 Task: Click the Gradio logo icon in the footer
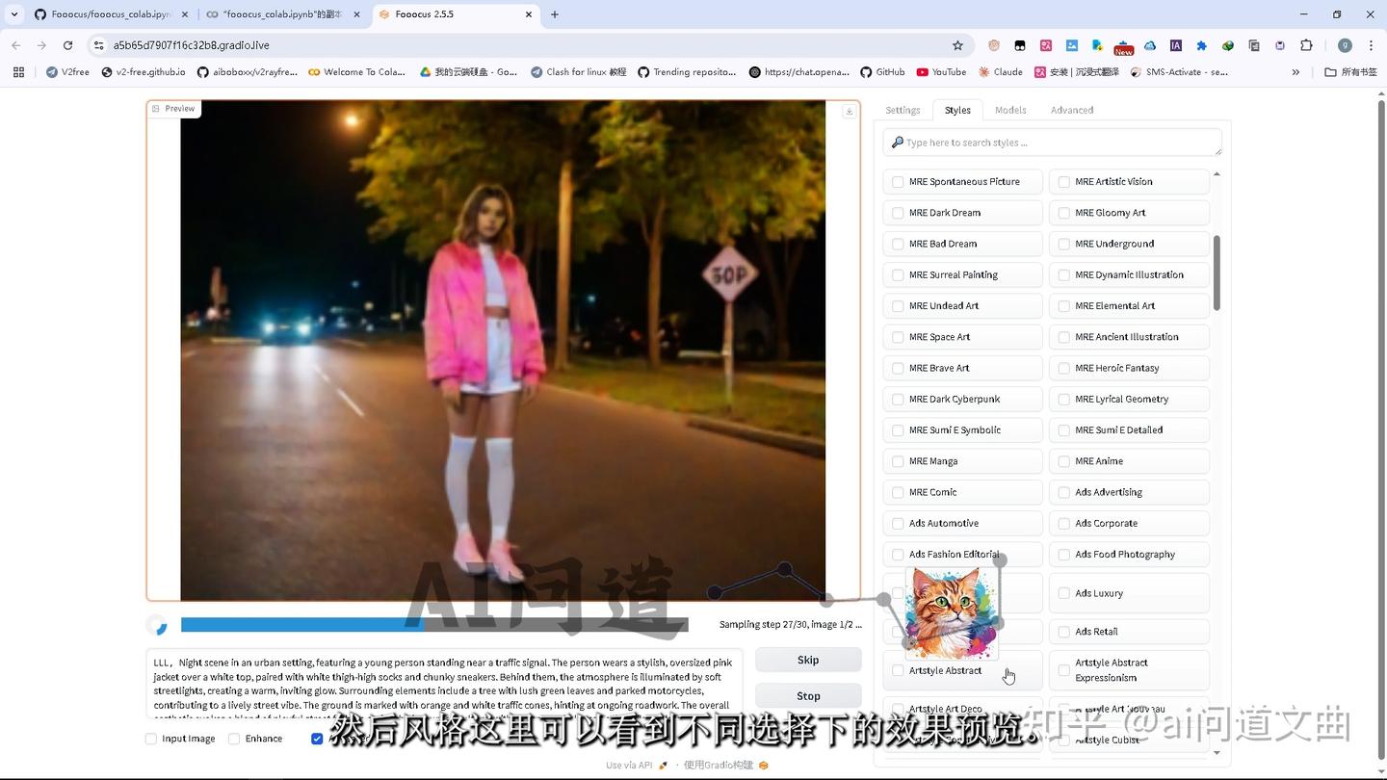coord(764,765)
